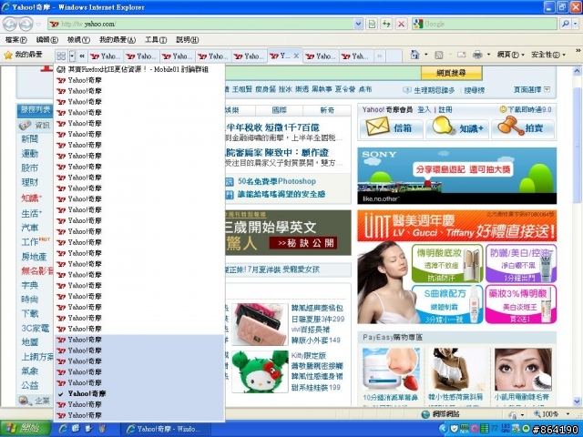Click the SONY banner advertisement
This screenshot has height=437, width=583.
(457, 176)
